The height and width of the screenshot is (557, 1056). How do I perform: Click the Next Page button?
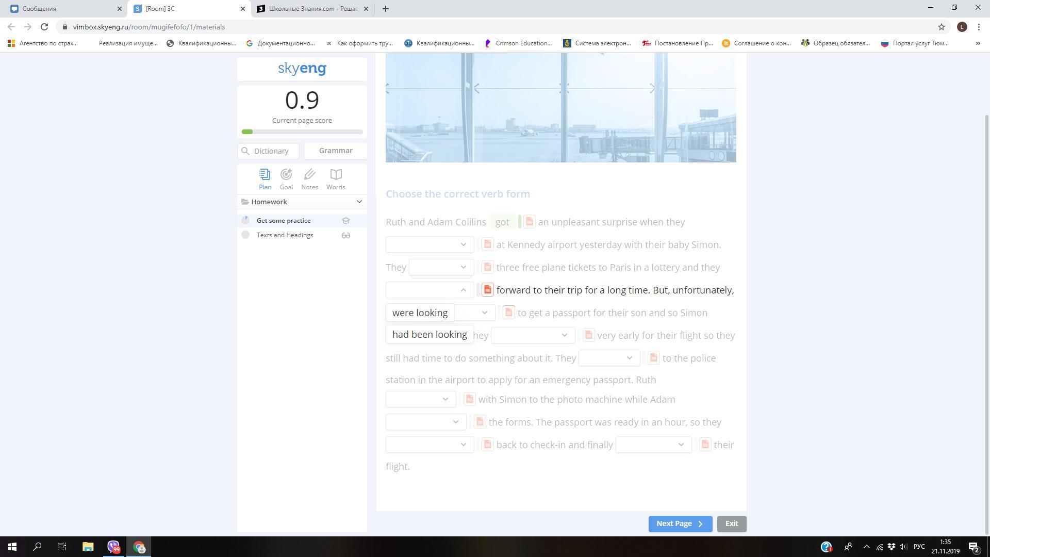pyautogui.click(x=680, y=523)
